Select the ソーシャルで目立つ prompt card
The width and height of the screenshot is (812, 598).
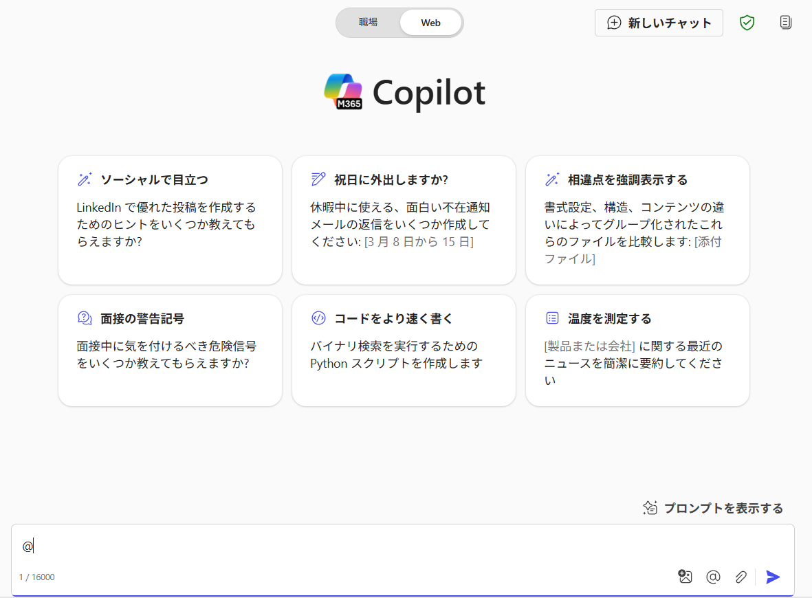(171, 220)
